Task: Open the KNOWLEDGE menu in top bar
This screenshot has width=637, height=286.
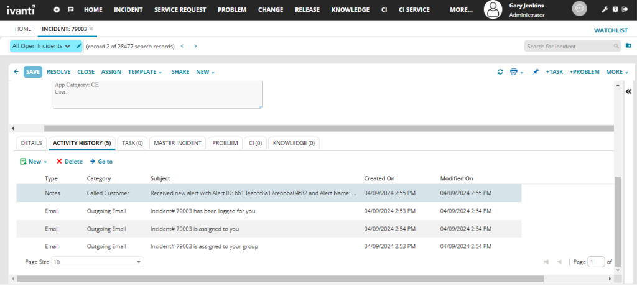Action: (x=350, y=9)
